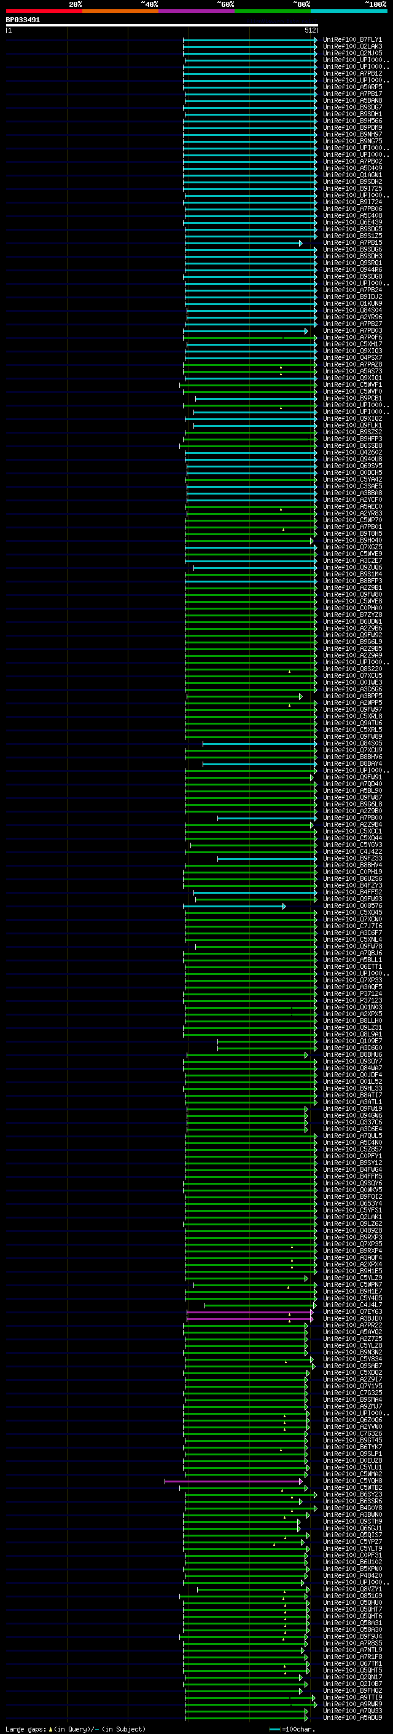This screenshot has height=1734, width=393.
Task: Select hit label UniRef100_Q2LAK1
Action: (352, 1217)
